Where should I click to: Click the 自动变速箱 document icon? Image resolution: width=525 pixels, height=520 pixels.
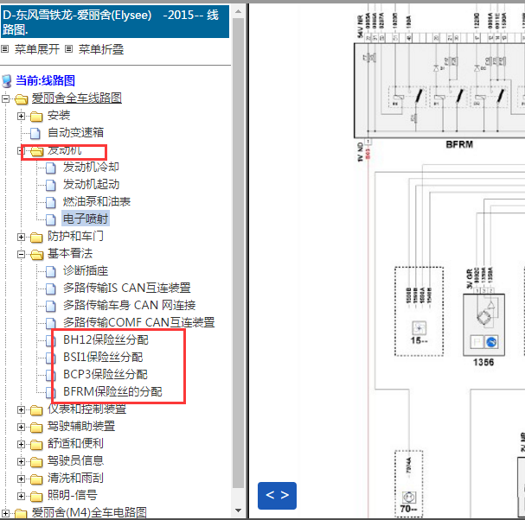point(35,133)
